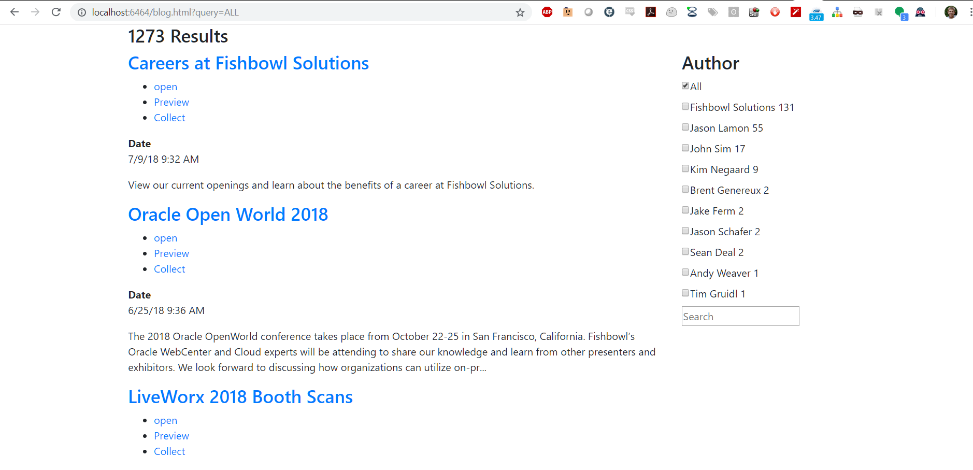Open the orange outlet-face extension icon

(x=568, y=12)
